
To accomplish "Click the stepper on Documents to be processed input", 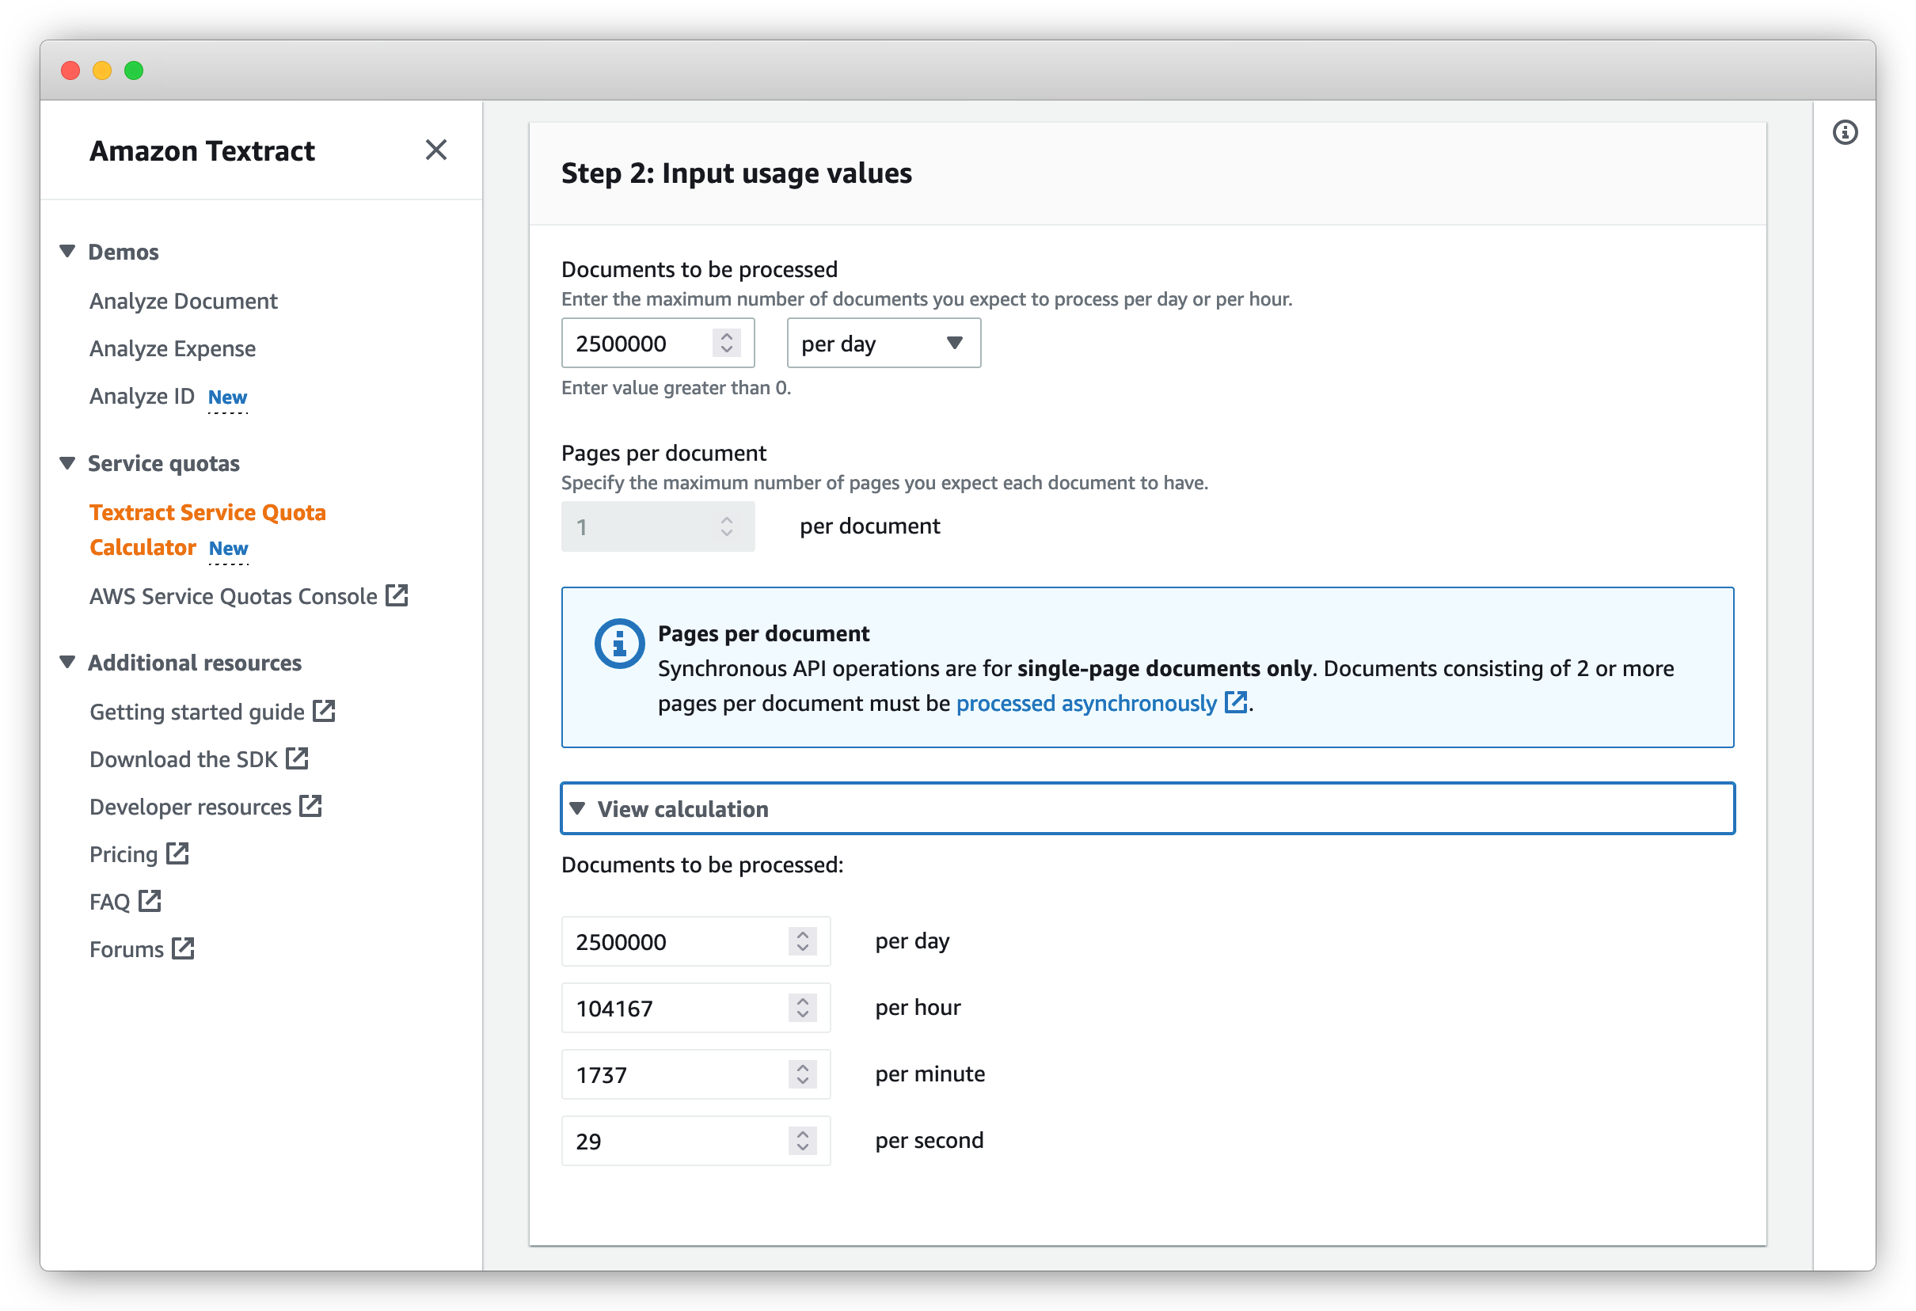I will pos(726,342).
